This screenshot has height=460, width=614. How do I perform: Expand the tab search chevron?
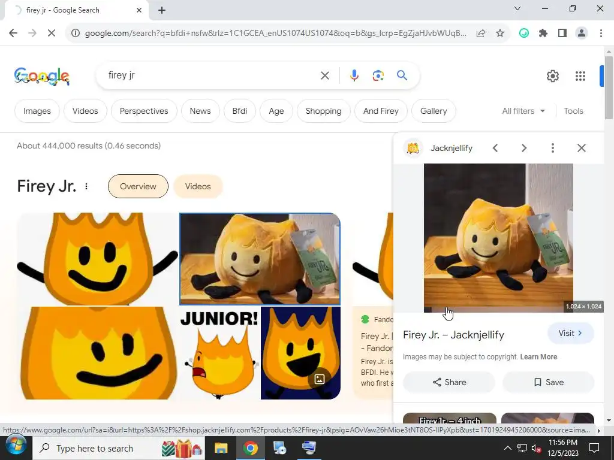(517, 8)
